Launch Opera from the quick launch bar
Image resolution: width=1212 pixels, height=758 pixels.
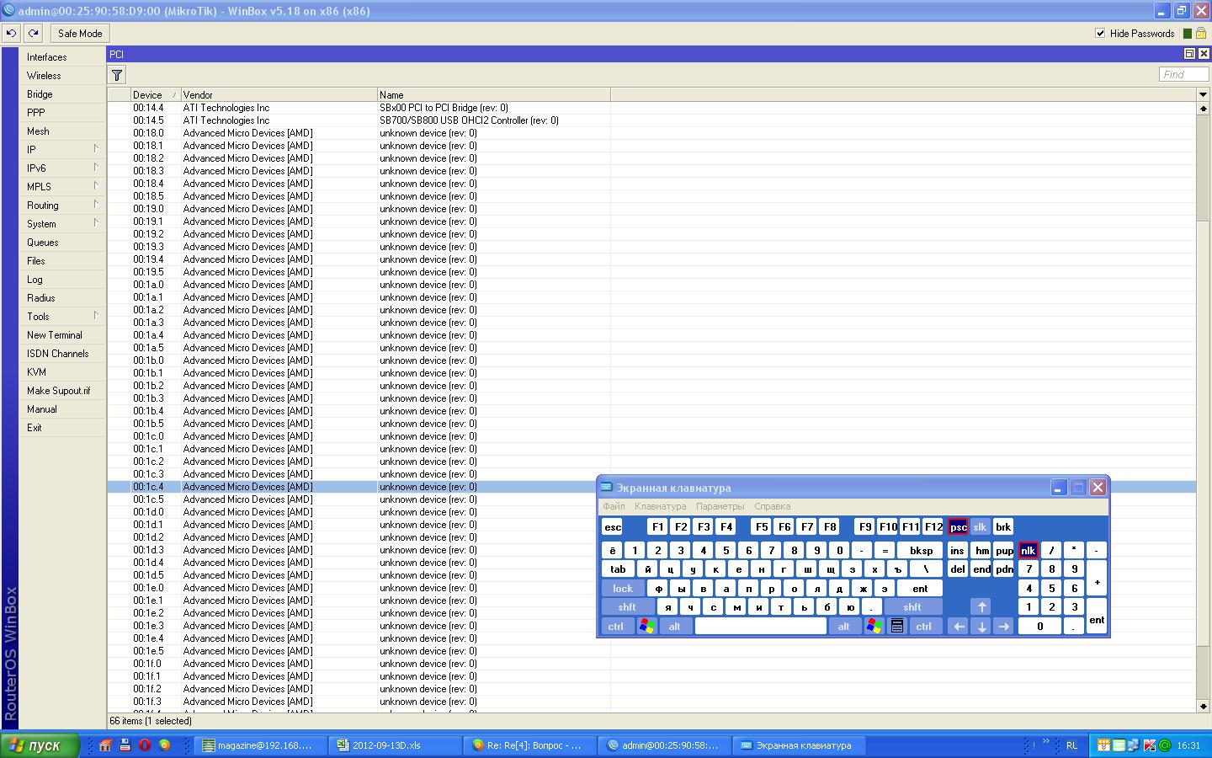tap(145, 745)
